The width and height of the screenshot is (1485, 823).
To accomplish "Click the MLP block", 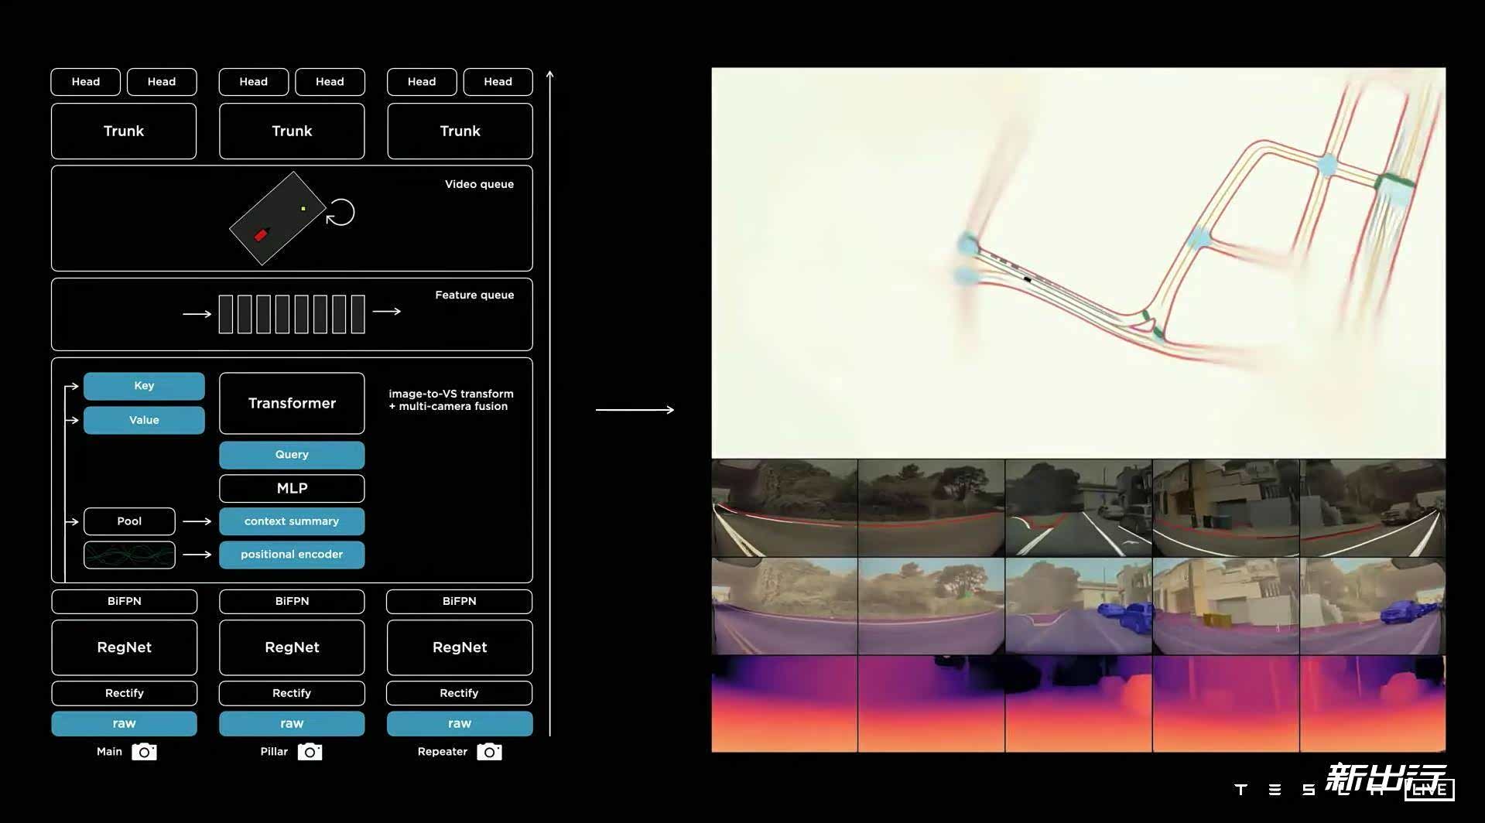I will pyautogui.click(x=292, y=488).
